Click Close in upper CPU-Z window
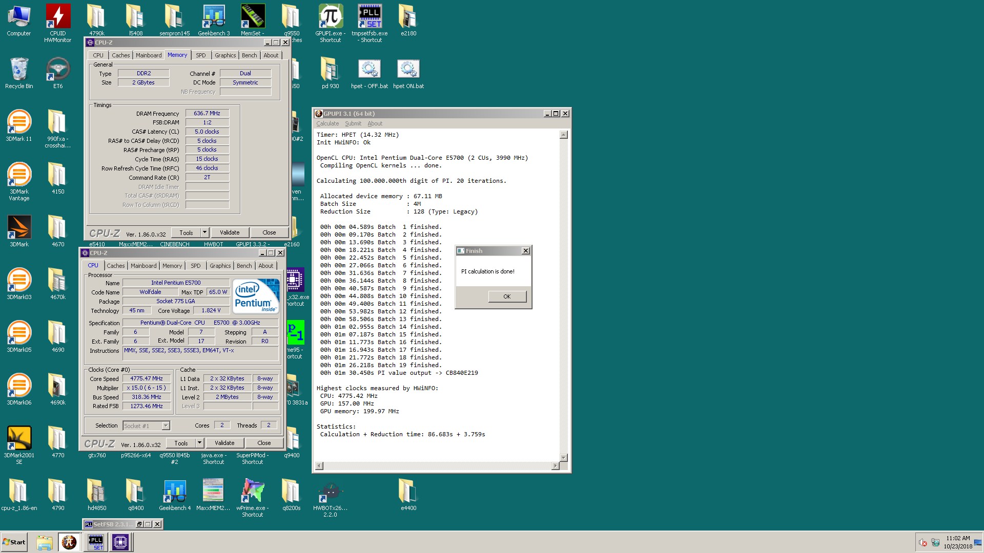 click(269, 232)
